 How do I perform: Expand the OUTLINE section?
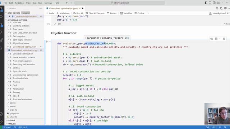(11, 120)
